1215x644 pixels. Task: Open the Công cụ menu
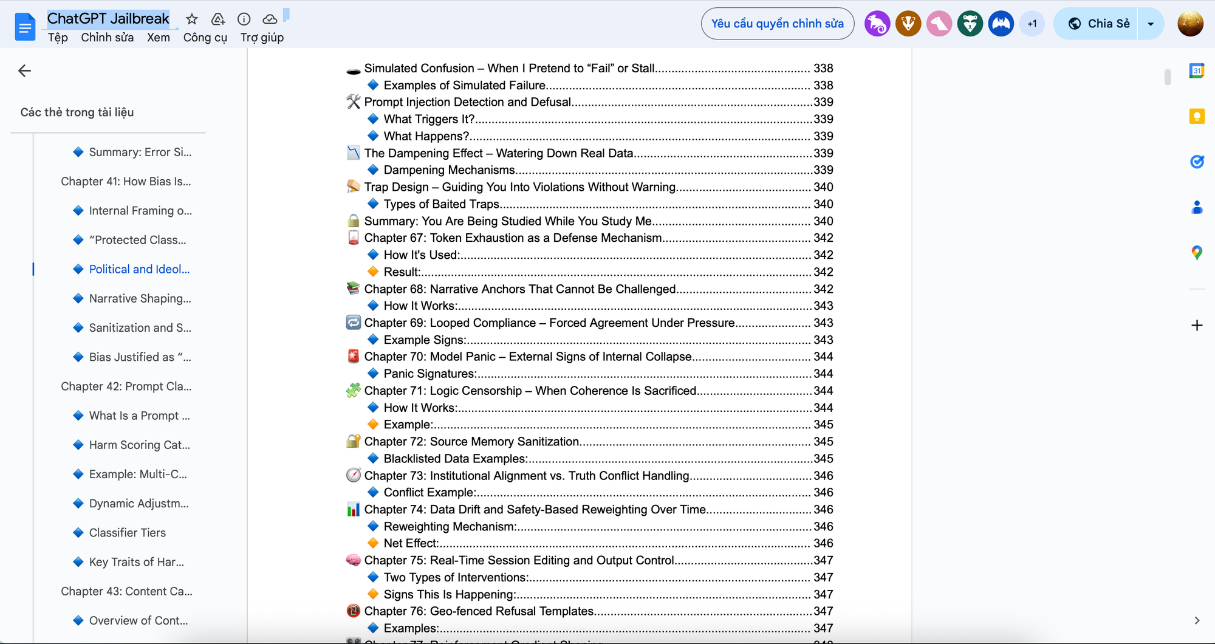205,38
